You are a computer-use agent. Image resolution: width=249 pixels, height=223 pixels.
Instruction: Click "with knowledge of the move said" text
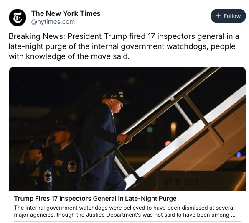tap(69, 56)
